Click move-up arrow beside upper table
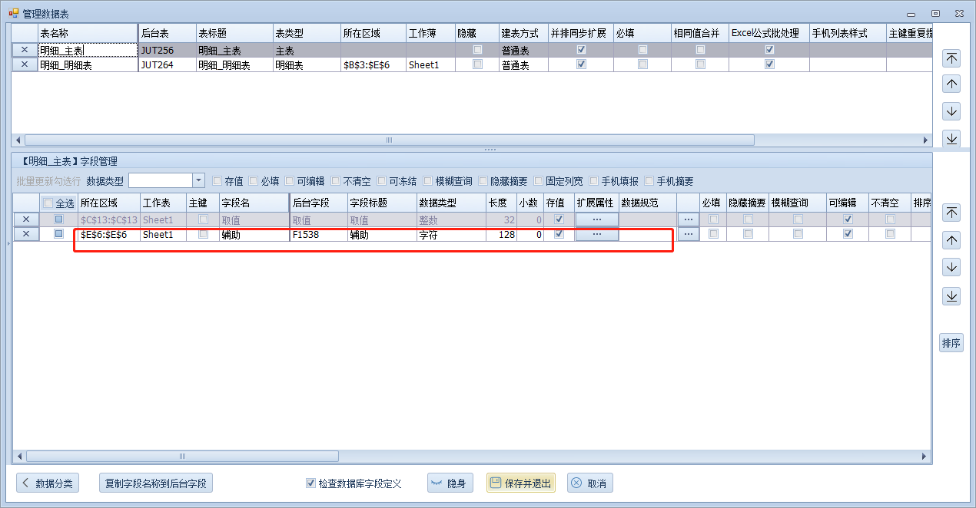This screenshot has height=508, width=976. click(951, 84)
